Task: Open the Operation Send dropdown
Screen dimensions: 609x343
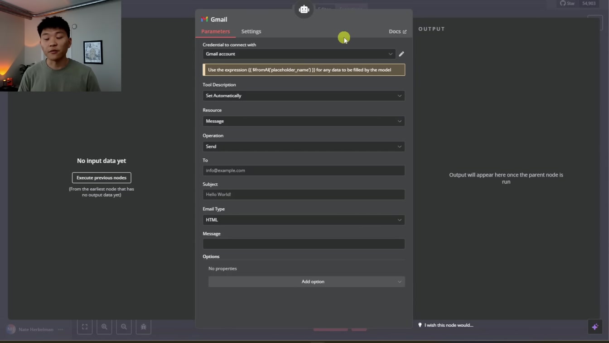Action: 304,147
